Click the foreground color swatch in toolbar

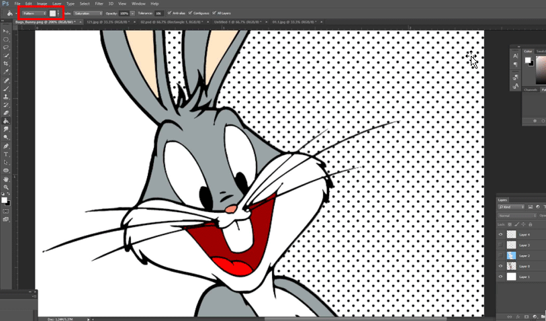pyautogui.click(x=4, y=199)
